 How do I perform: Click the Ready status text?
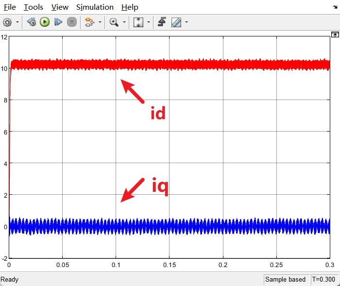click(x=10, y=280)
